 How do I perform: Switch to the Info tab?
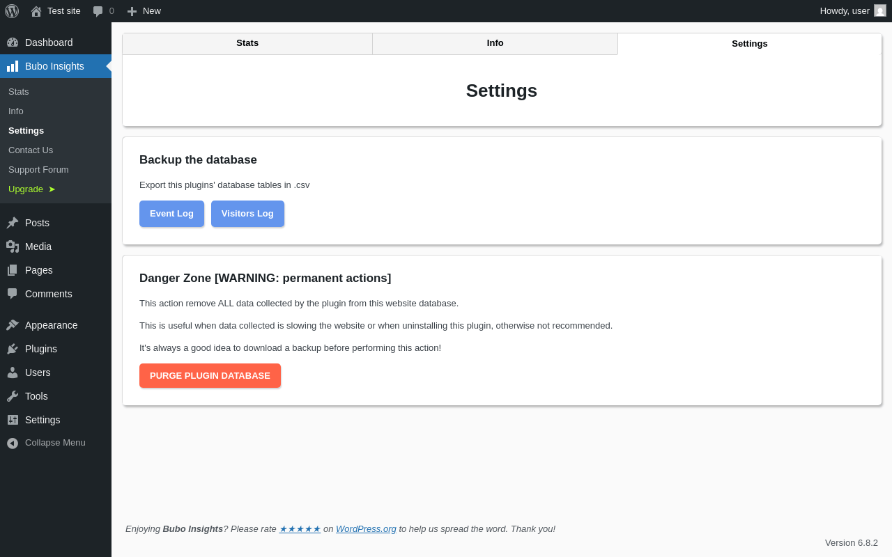pos(495,43)
